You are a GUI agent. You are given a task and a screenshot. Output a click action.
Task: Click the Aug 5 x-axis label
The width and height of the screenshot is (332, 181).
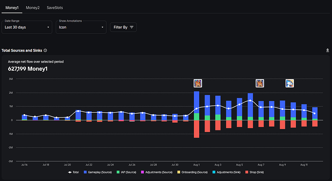pos(240,165)
